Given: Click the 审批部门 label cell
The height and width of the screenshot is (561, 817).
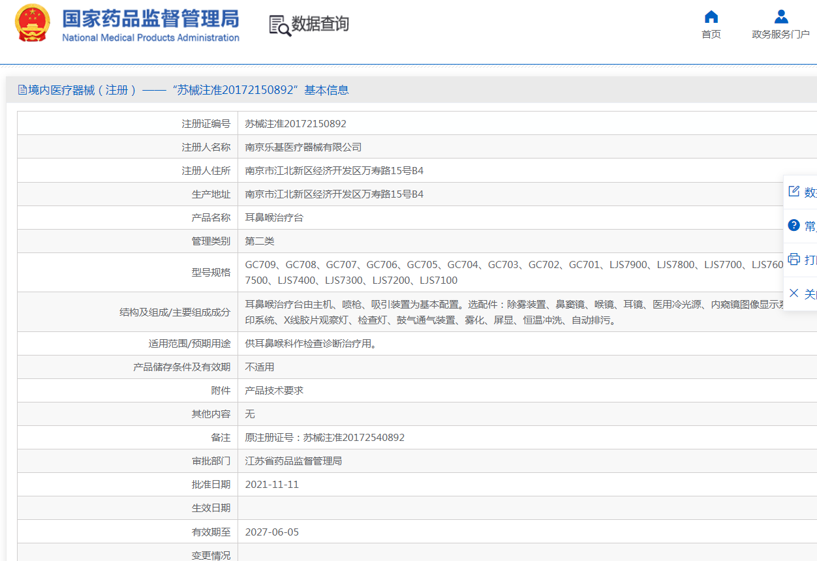Looking at the screenshot, I should coord(128,461).
